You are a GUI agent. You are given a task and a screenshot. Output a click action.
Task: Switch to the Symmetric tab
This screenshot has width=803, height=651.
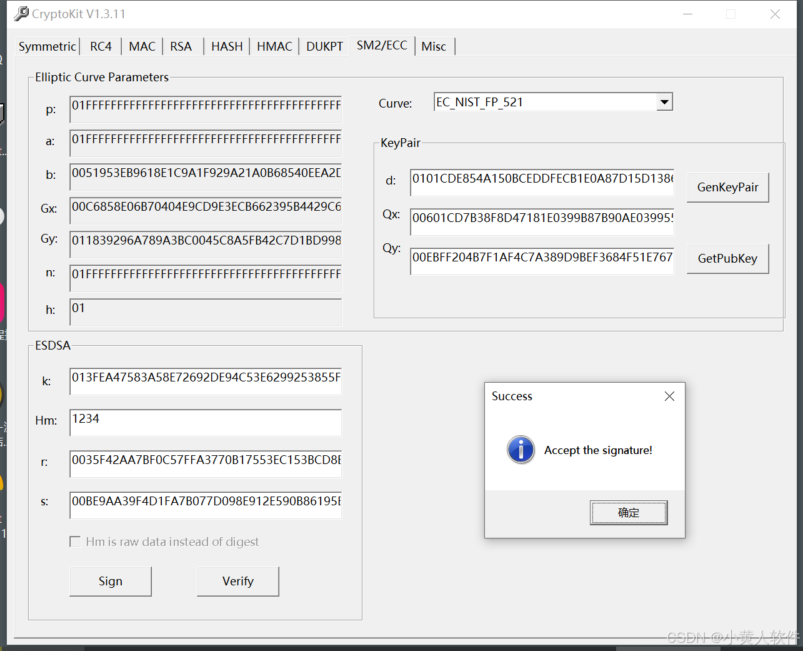[x=47, y=46]
